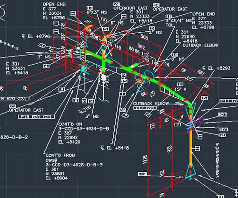The width and height of the screenshot is (238, 198).
Task: Select the 15° V angle annotation
Action: tap(180, 89)
